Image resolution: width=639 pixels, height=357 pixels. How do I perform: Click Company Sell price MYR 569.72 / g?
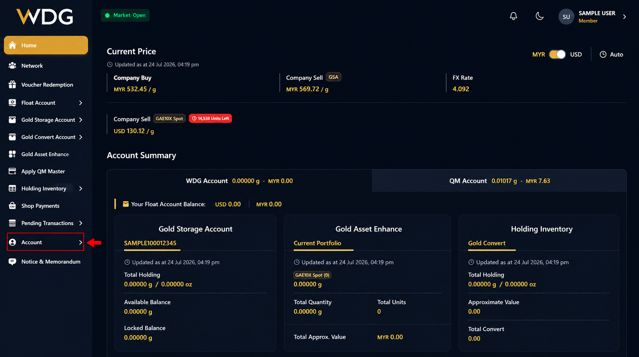point(307,89)
